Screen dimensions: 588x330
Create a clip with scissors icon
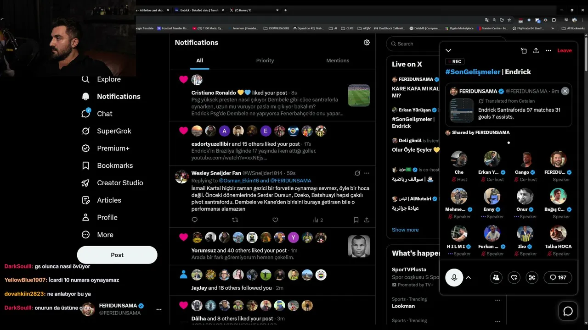point(532,277)
